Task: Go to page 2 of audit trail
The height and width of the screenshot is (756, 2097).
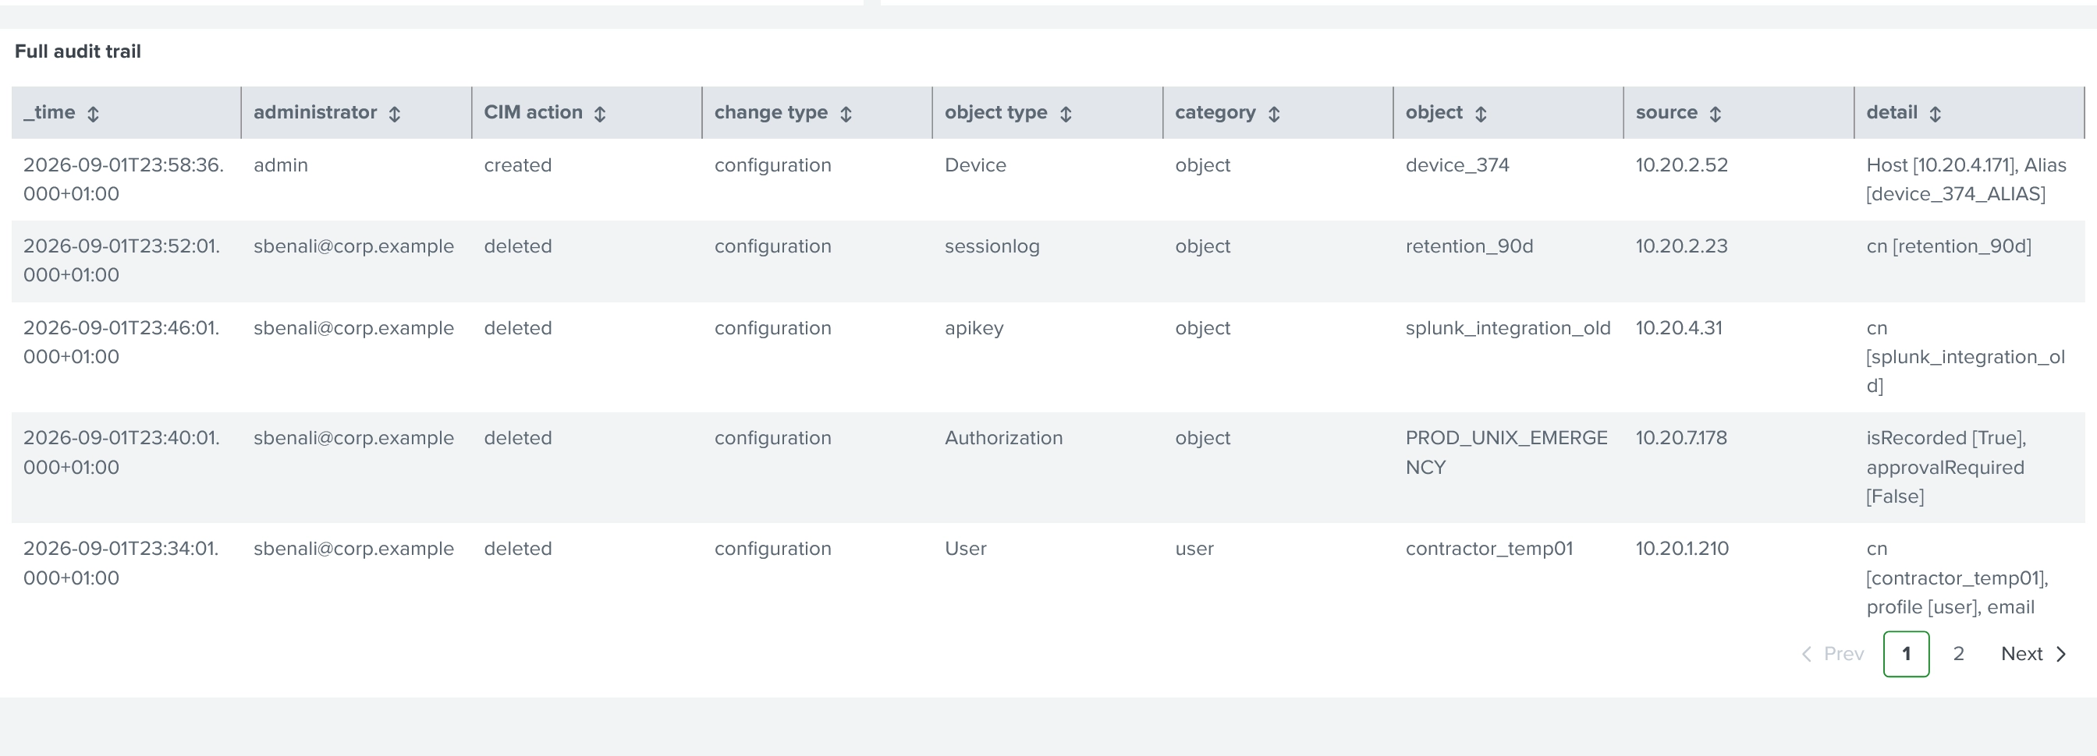Action: coord(1959,654)
